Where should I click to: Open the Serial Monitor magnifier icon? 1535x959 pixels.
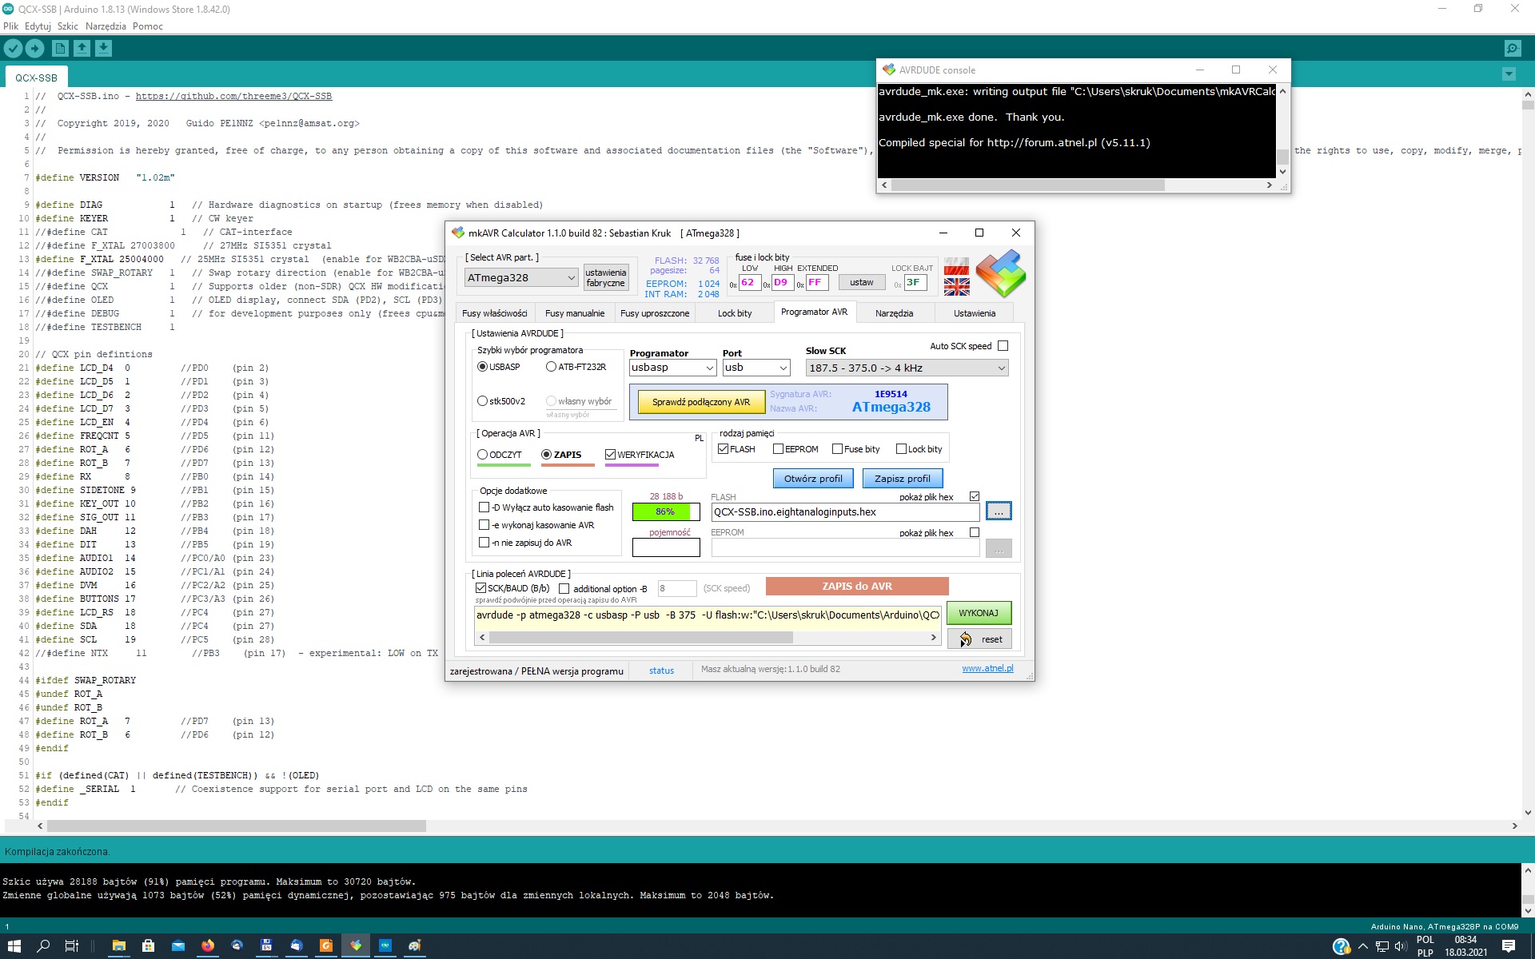point(1512,49)
